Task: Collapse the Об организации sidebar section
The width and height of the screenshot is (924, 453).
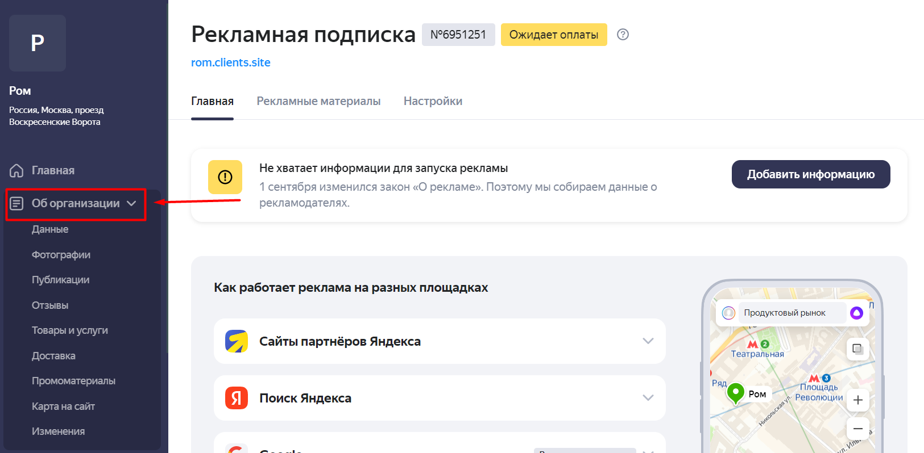Action: (x=131, y=203)
